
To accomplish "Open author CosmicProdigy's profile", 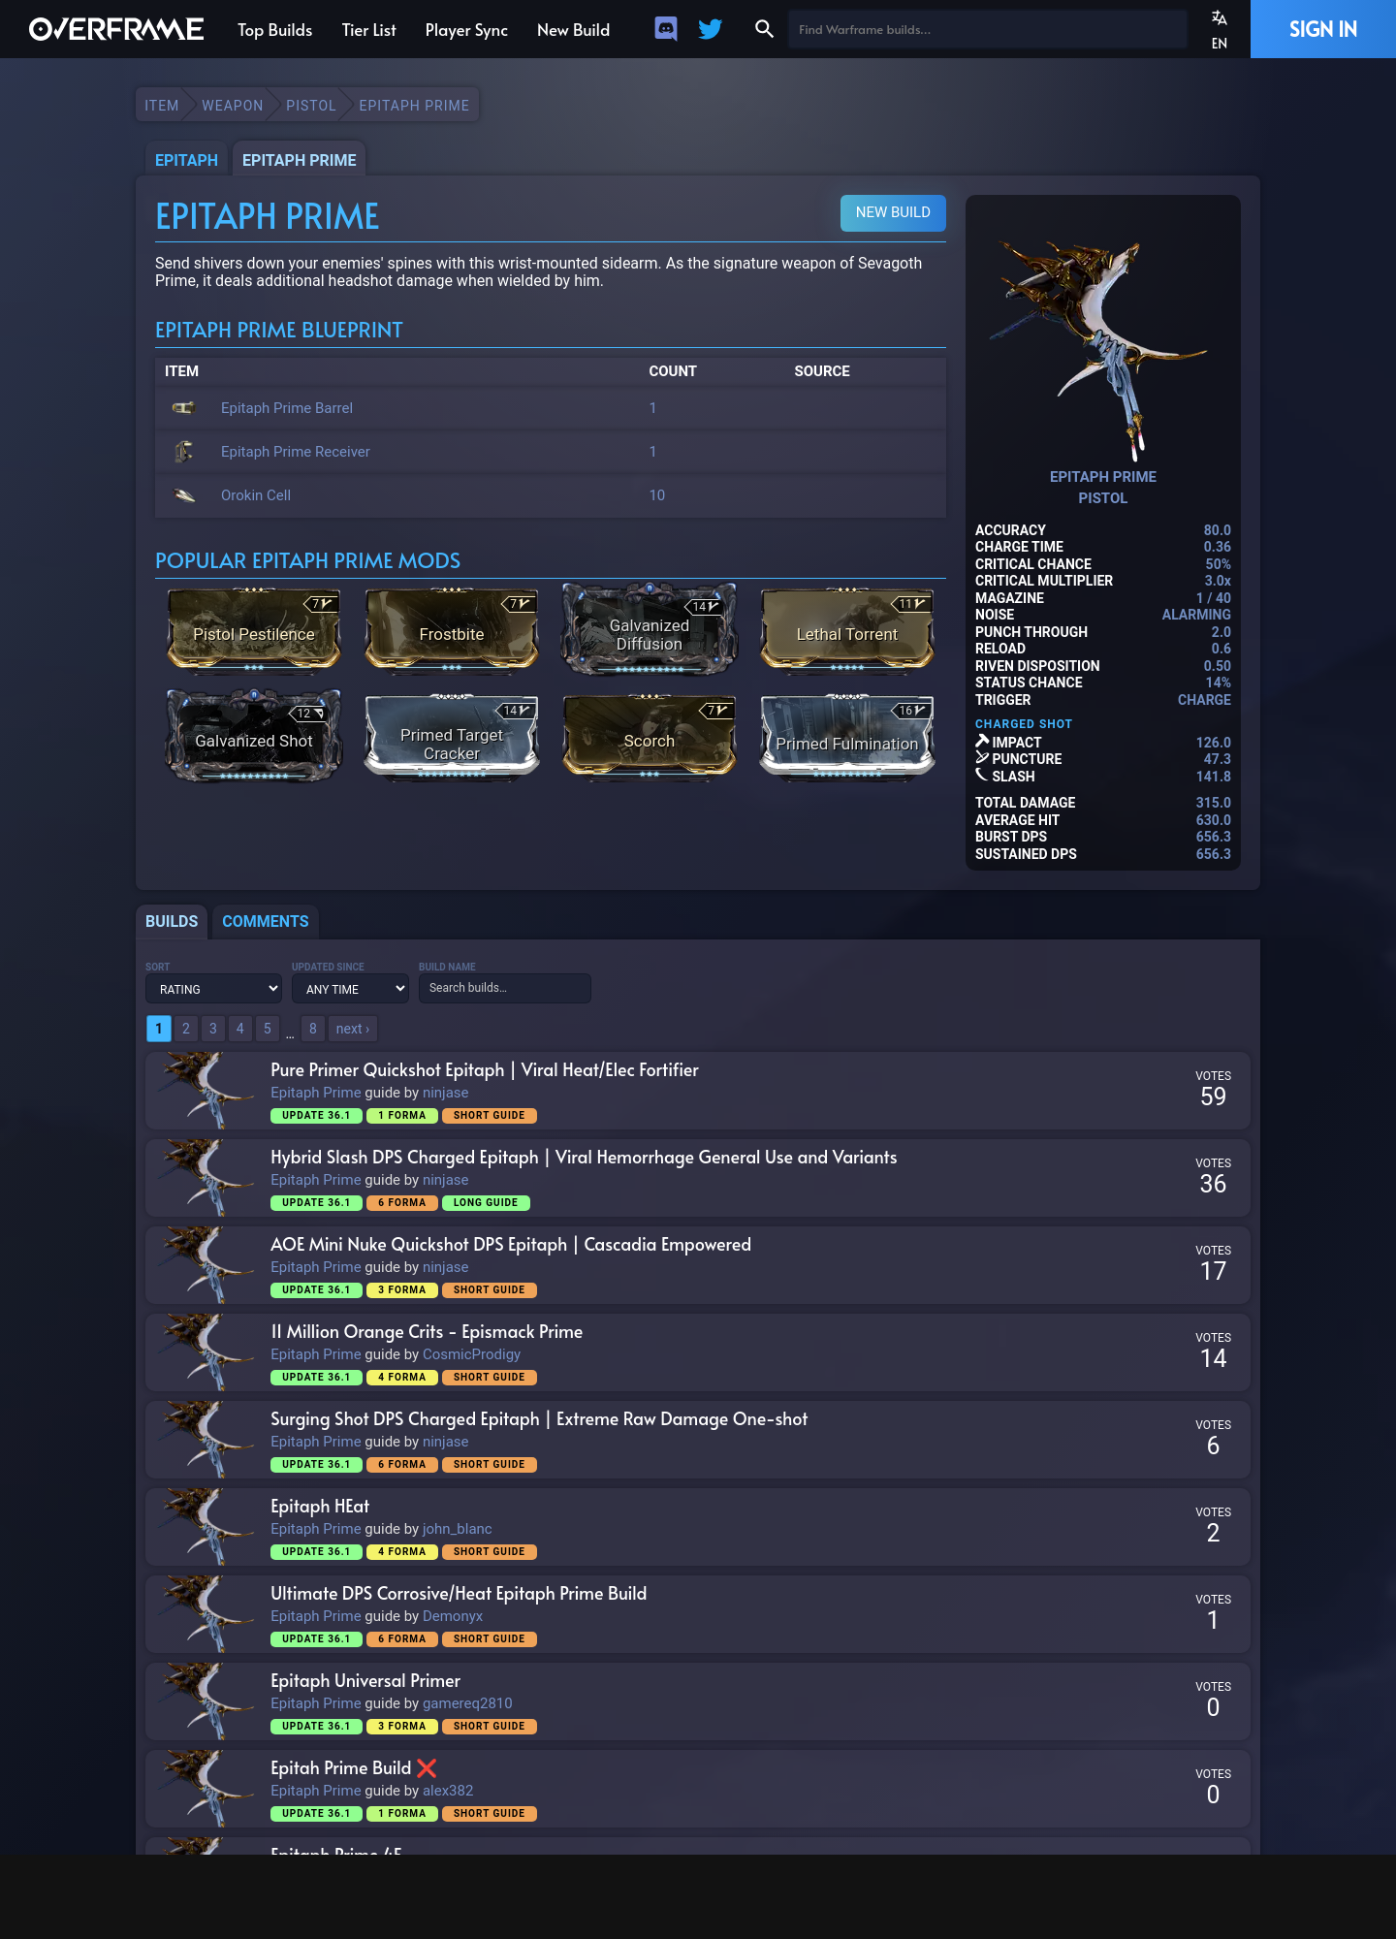I will point(471,1354).
